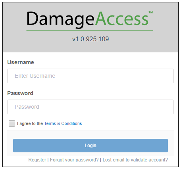Open the Register link
181x169 pixels.
[37, 160]
